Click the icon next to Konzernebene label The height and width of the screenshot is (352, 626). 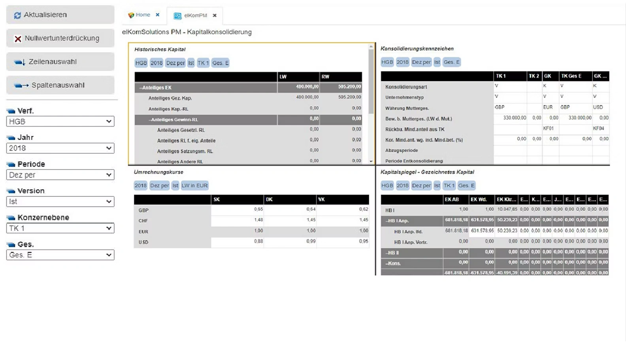coord(11,218)
